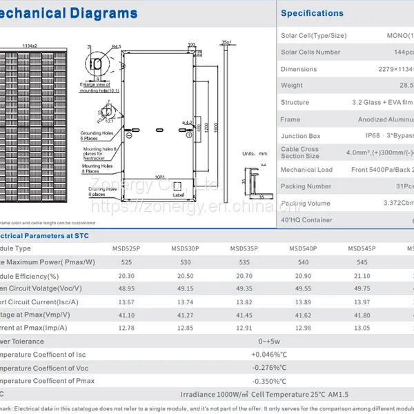This screenshot has height=414, width=414.
Task: Click the MSD525P column header
Action: (x=126, y=248)
